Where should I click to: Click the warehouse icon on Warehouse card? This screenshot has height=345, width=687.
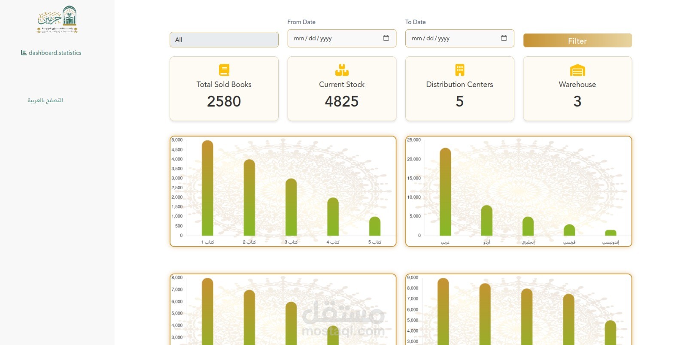click(x=578, y=70)
